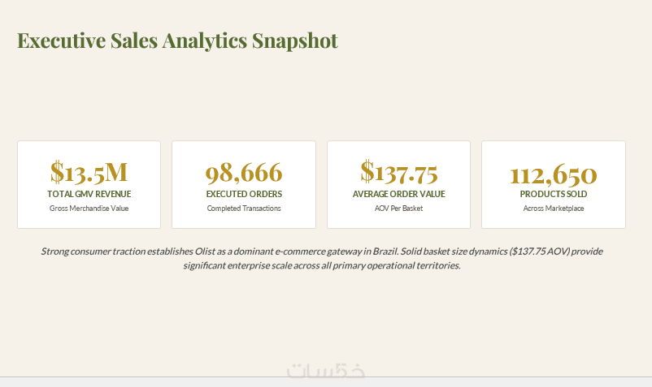Click the PRODUCTS SOLD label
Viewport: 652px width, 387px height.
(554, 194)
